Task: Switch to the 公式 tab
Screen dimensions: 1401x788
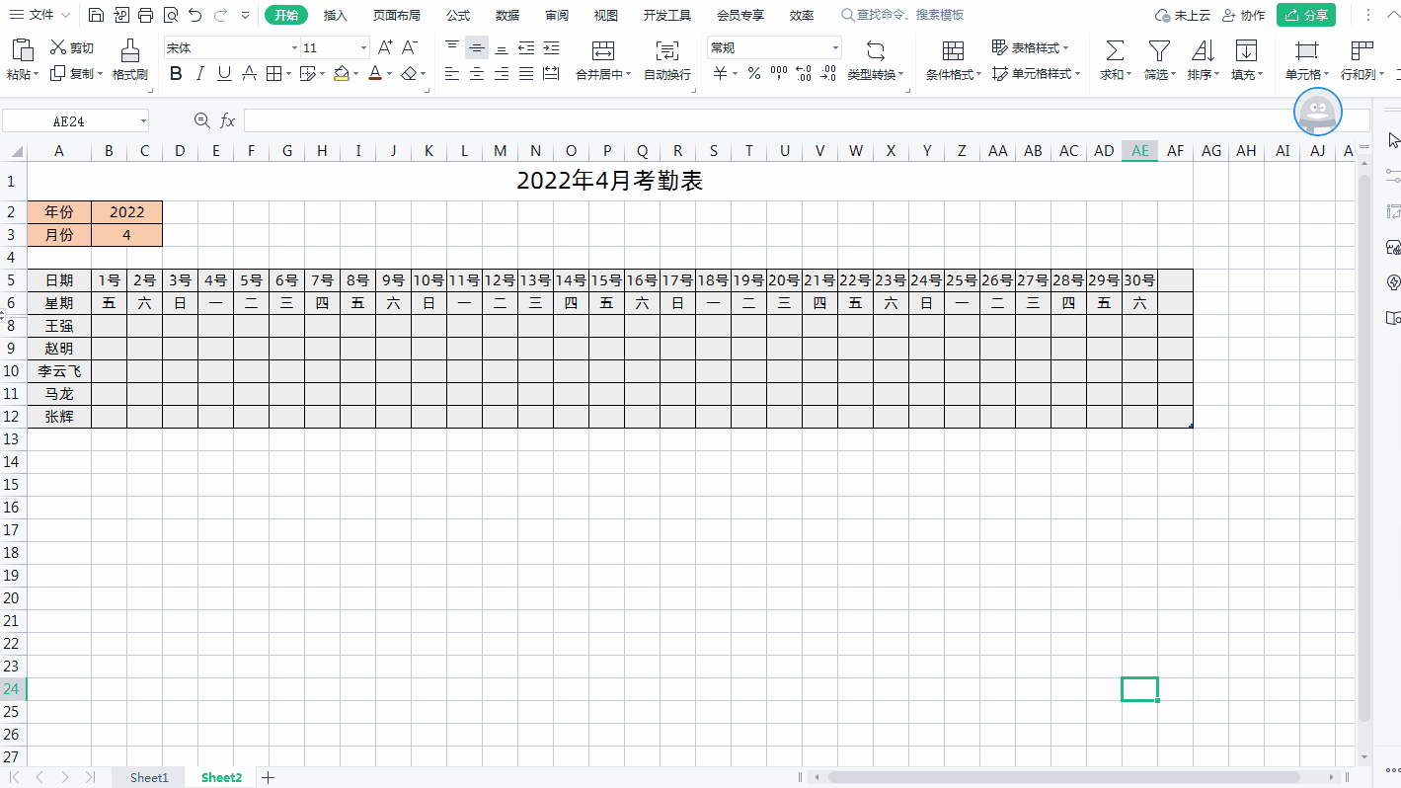Action: [458, 15]
